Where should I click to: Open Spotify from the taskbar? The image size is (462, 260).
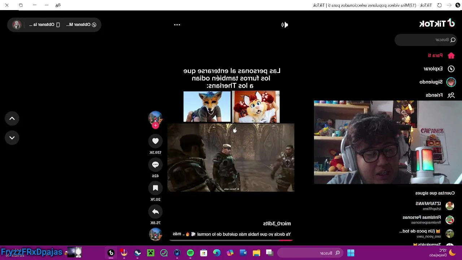click(190, 253)
